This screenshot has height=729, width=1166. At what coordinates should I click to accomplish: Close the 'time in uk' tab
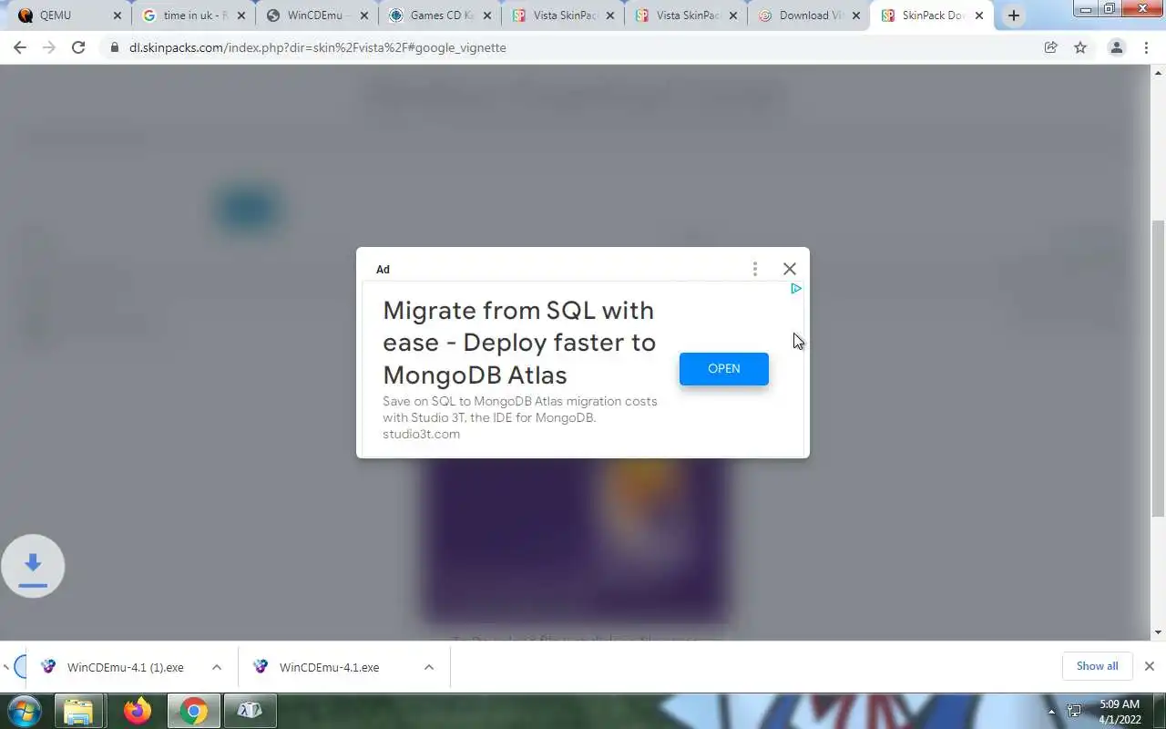(240, 15)
